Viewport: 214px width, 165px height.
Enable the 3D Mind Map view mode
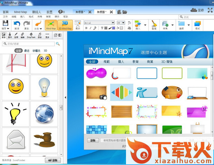[65, 25]
